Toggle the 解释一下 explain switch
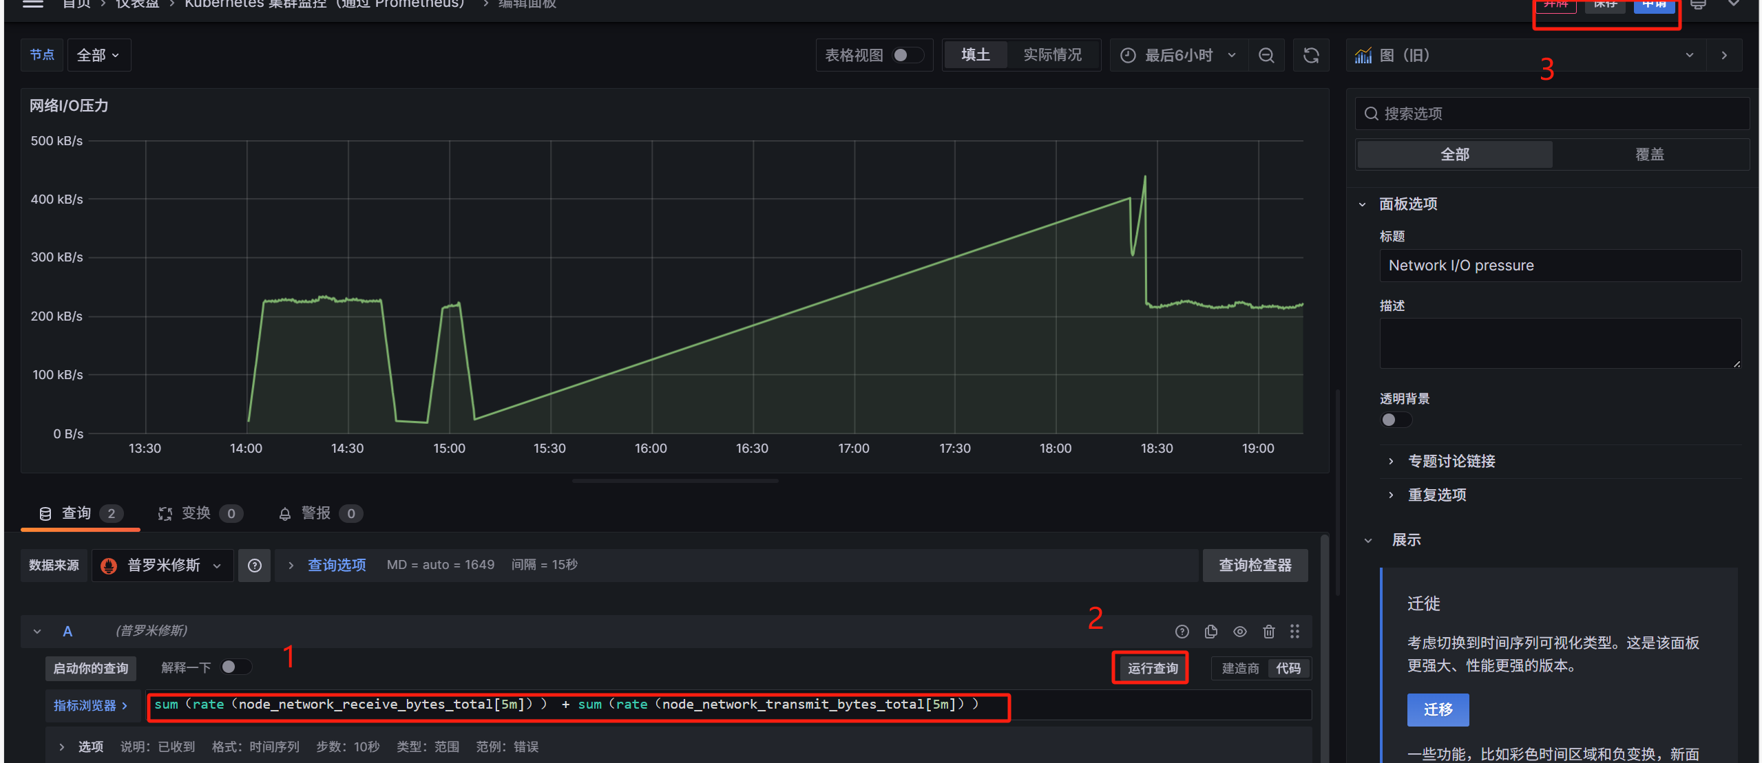The image size is (1762, 763). point(235,667)
